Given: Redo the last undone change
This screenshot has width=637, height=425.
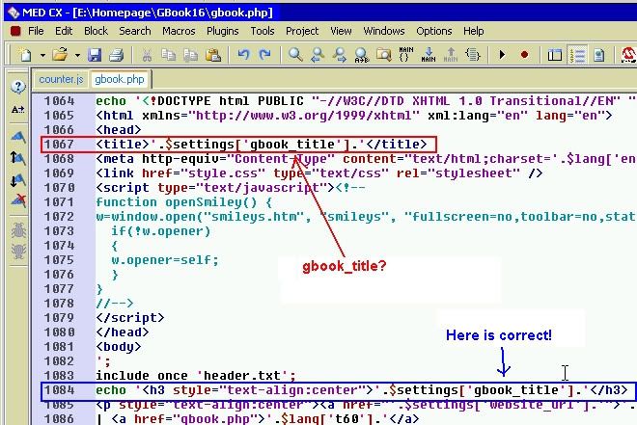Looking at the screenshot, I should click(264, 54).
